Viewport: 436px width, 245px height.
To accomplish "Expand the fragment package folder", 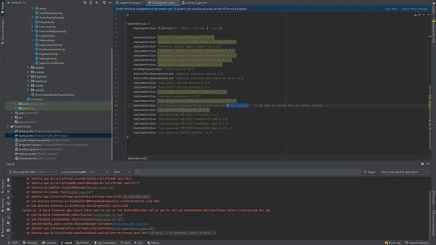I will coord(28,77).
